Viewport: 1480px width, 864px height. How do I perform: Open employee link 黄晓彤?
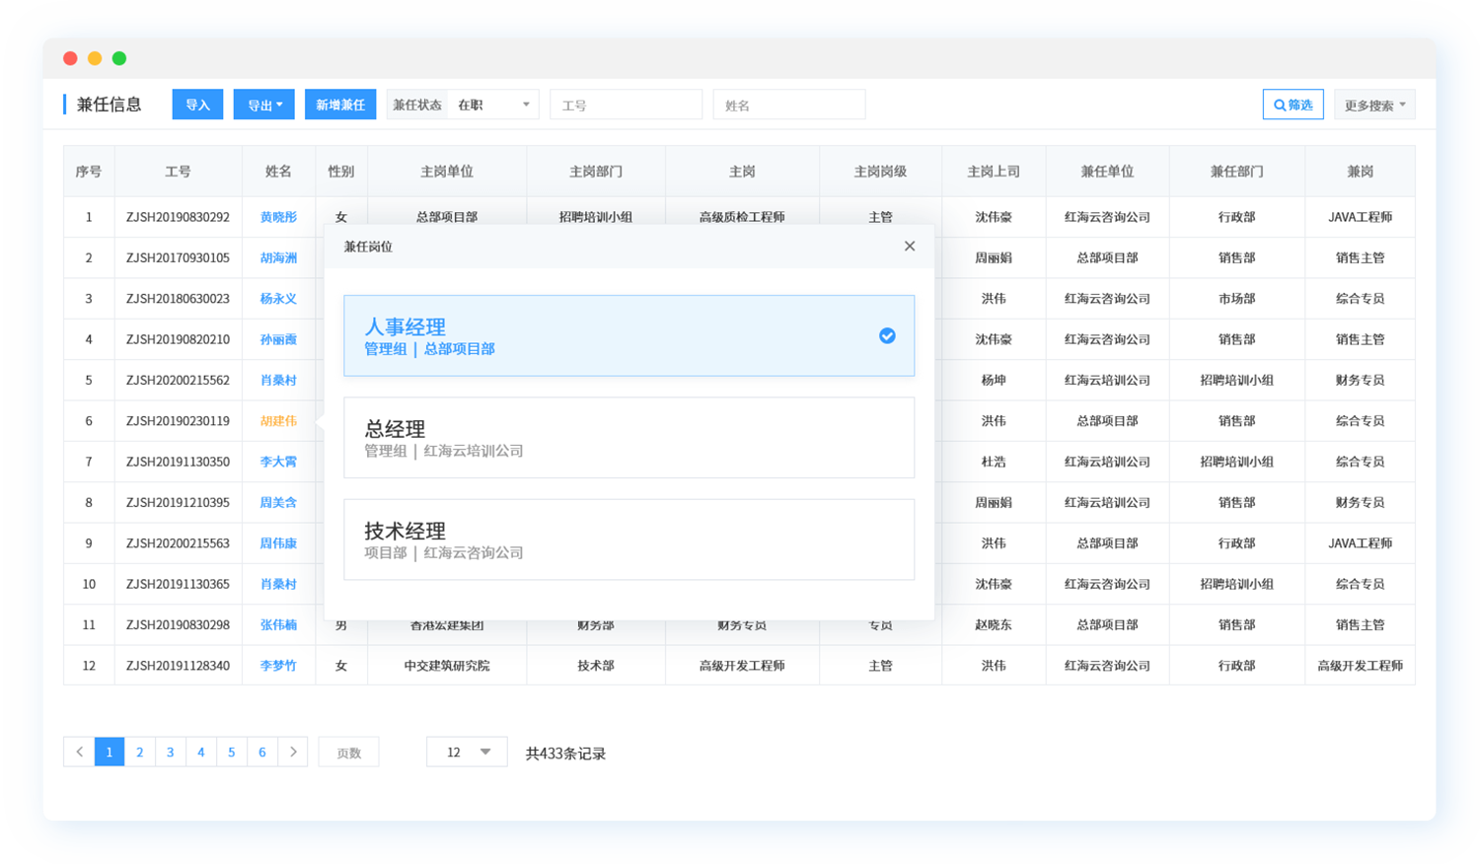click(x=278, y=217)
